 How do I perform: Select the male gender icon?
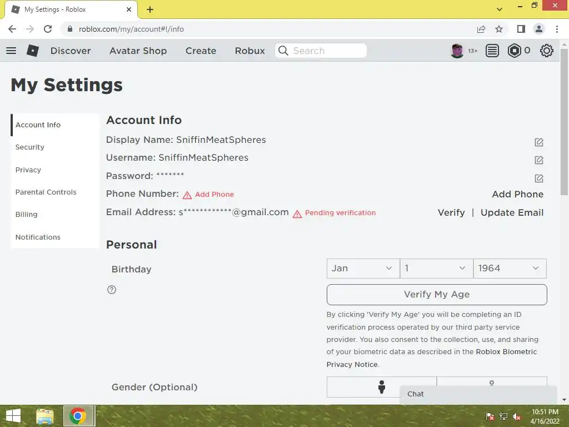click(x=381, y=387)
